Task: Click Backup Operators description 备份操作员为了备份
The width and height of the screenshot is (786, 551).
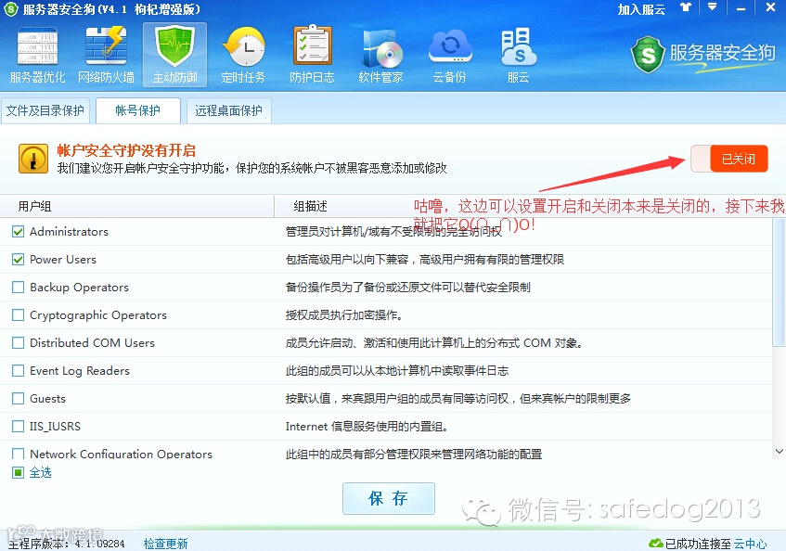Action: [x=408, y=287]
